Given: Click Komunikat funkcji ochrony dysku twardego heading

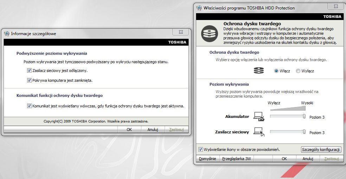Looking at the screenshot, I should pyautogui.click(x=59, y=95).
